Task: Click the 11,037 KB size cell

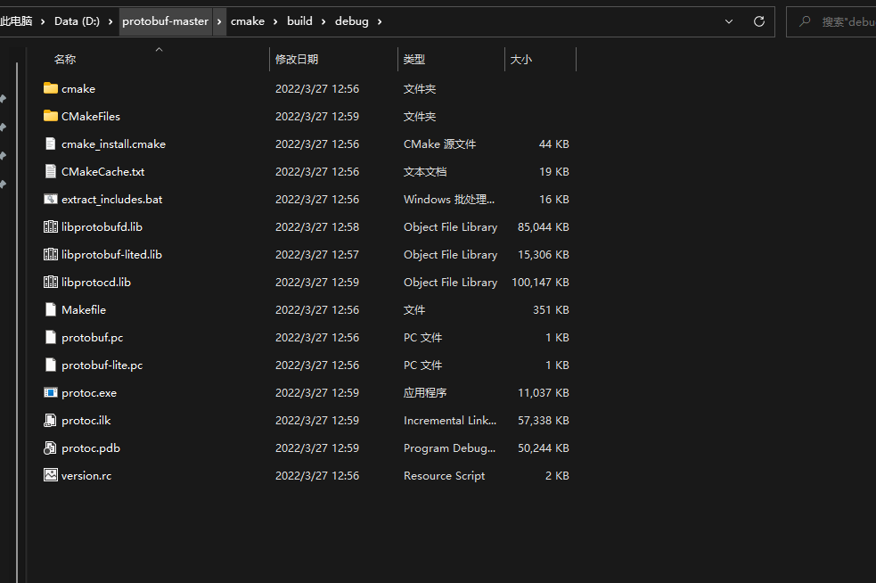Action: coord(543,393)
